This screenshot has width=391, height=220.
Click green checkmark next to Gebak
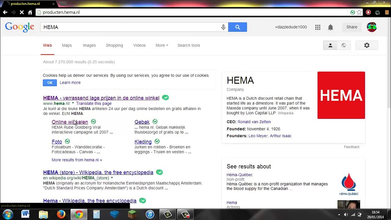[155, 122]
